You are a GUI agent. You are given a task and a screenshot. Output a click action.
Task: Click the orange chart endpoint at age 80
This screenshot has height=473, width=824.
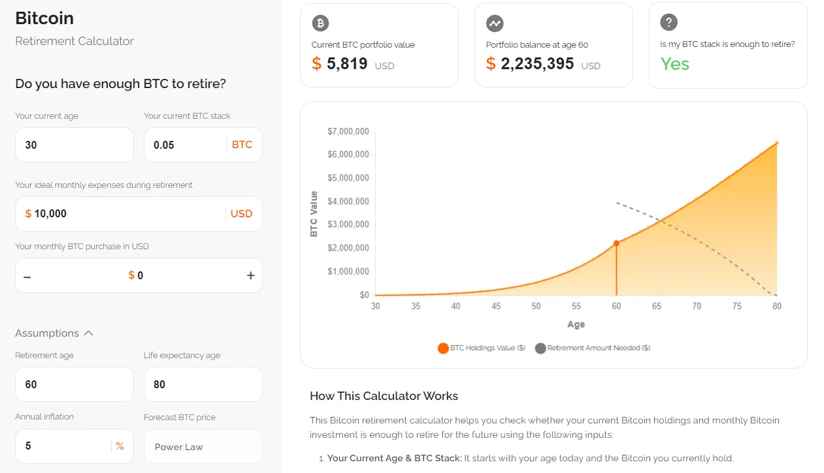point(777,143)
